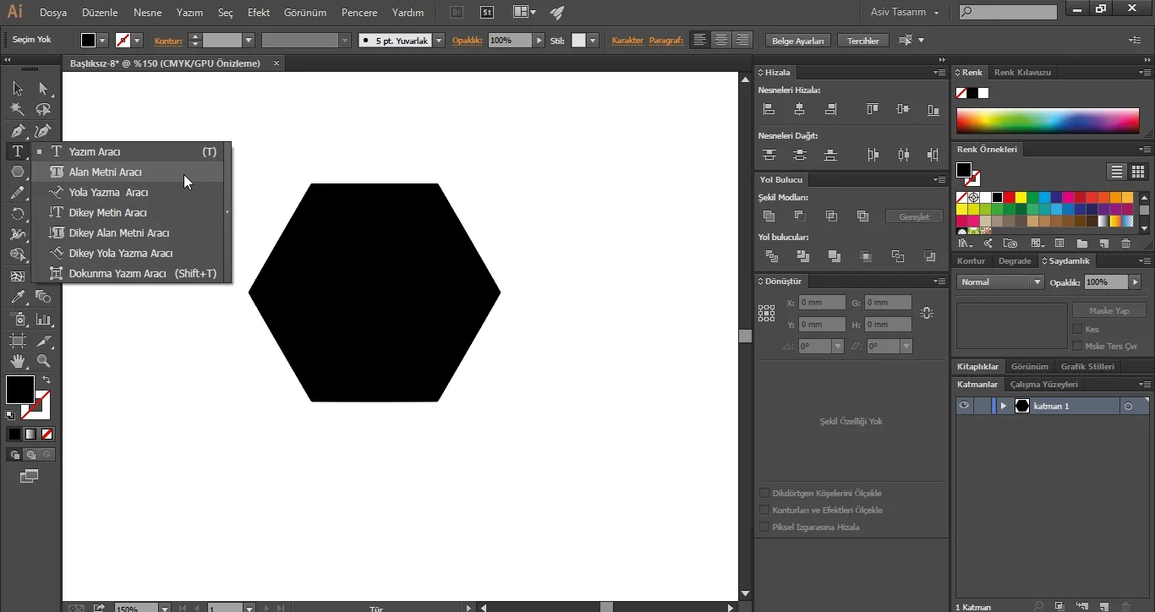Viewport: 1155px width, 612px height.
Task: Switch swatches to list view
Action: 1117,172
